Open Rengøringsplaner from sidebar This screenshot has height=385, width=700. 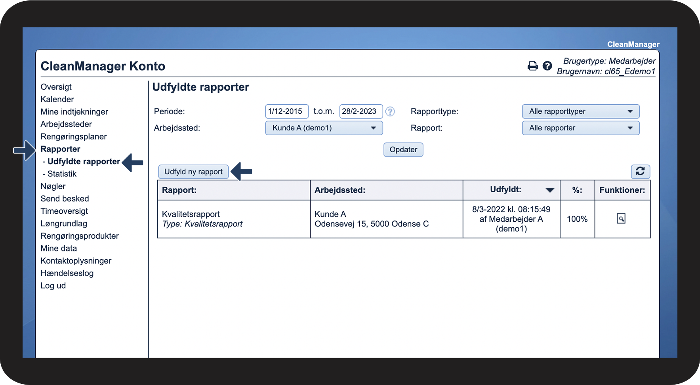(73, 136)
